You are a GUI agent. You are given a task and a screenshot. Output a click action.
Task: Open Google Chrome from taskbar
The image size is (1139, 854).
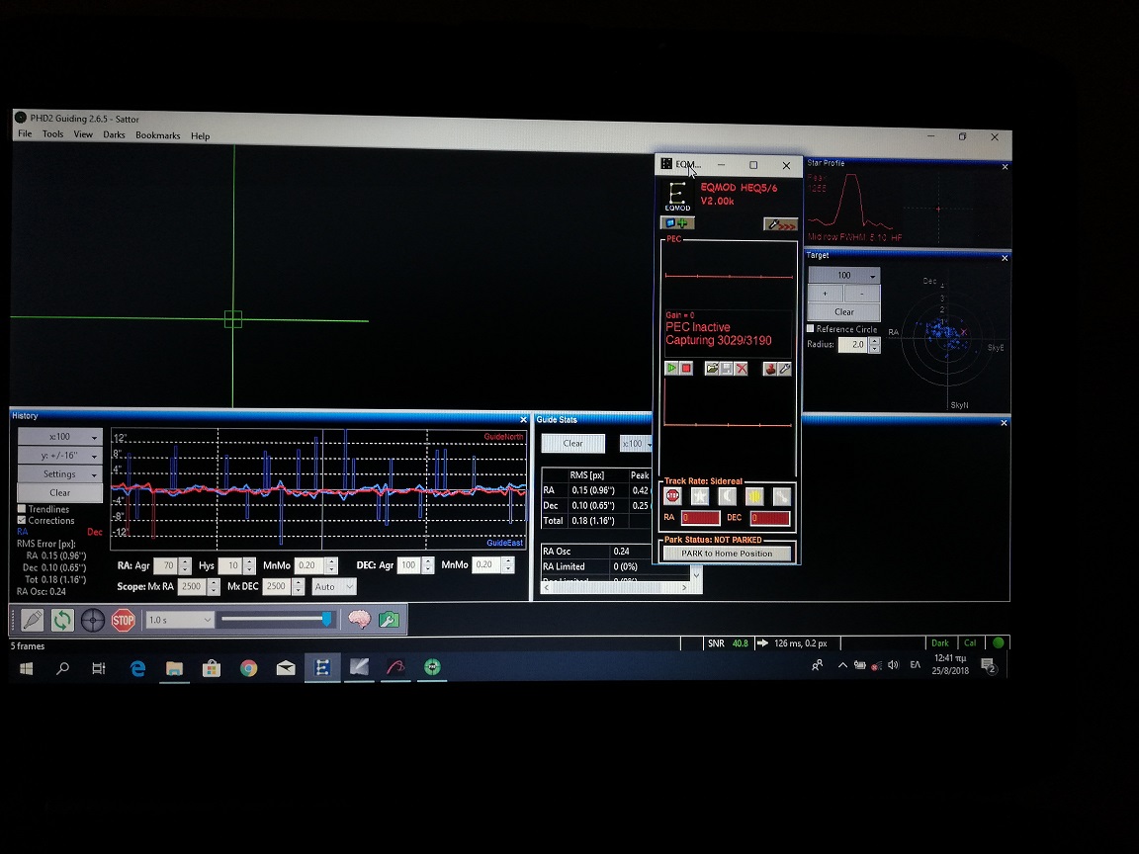248,668
